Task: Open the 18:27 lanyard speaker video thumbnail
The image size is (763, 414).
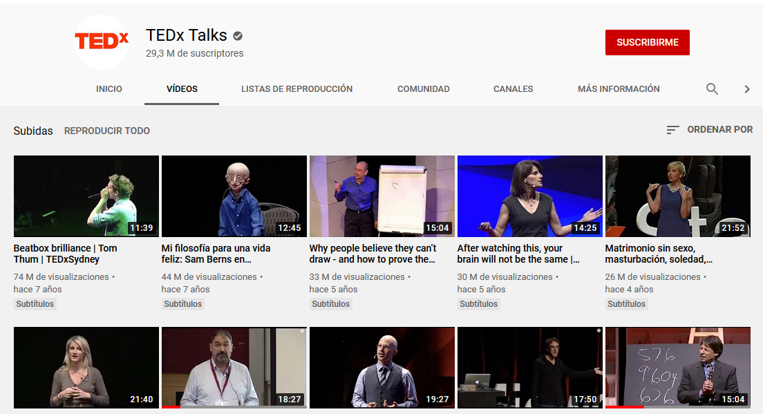Action: tap(234, 367)
